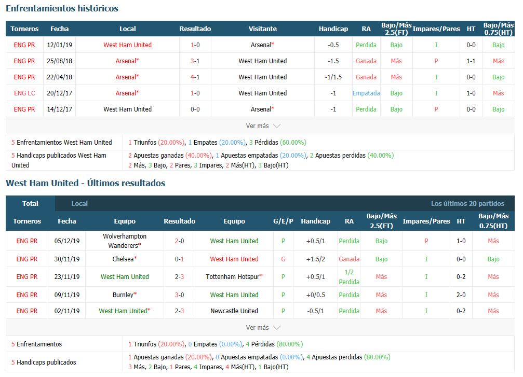Click the 3-0 result in Burnley row
Screen dimensions: 523x377
[180, 295]
